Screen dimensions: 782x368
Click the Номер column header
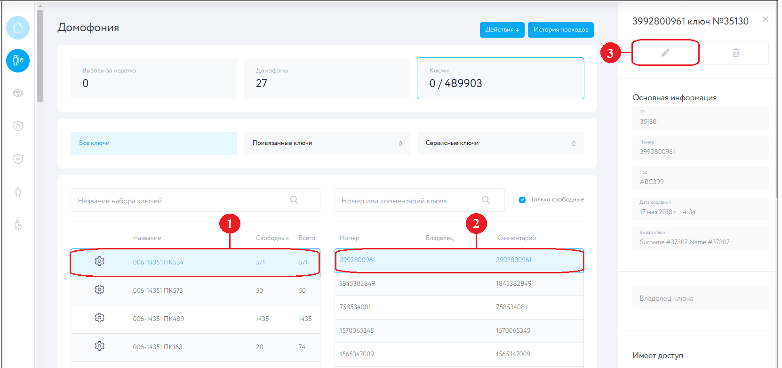pos(349,238)
